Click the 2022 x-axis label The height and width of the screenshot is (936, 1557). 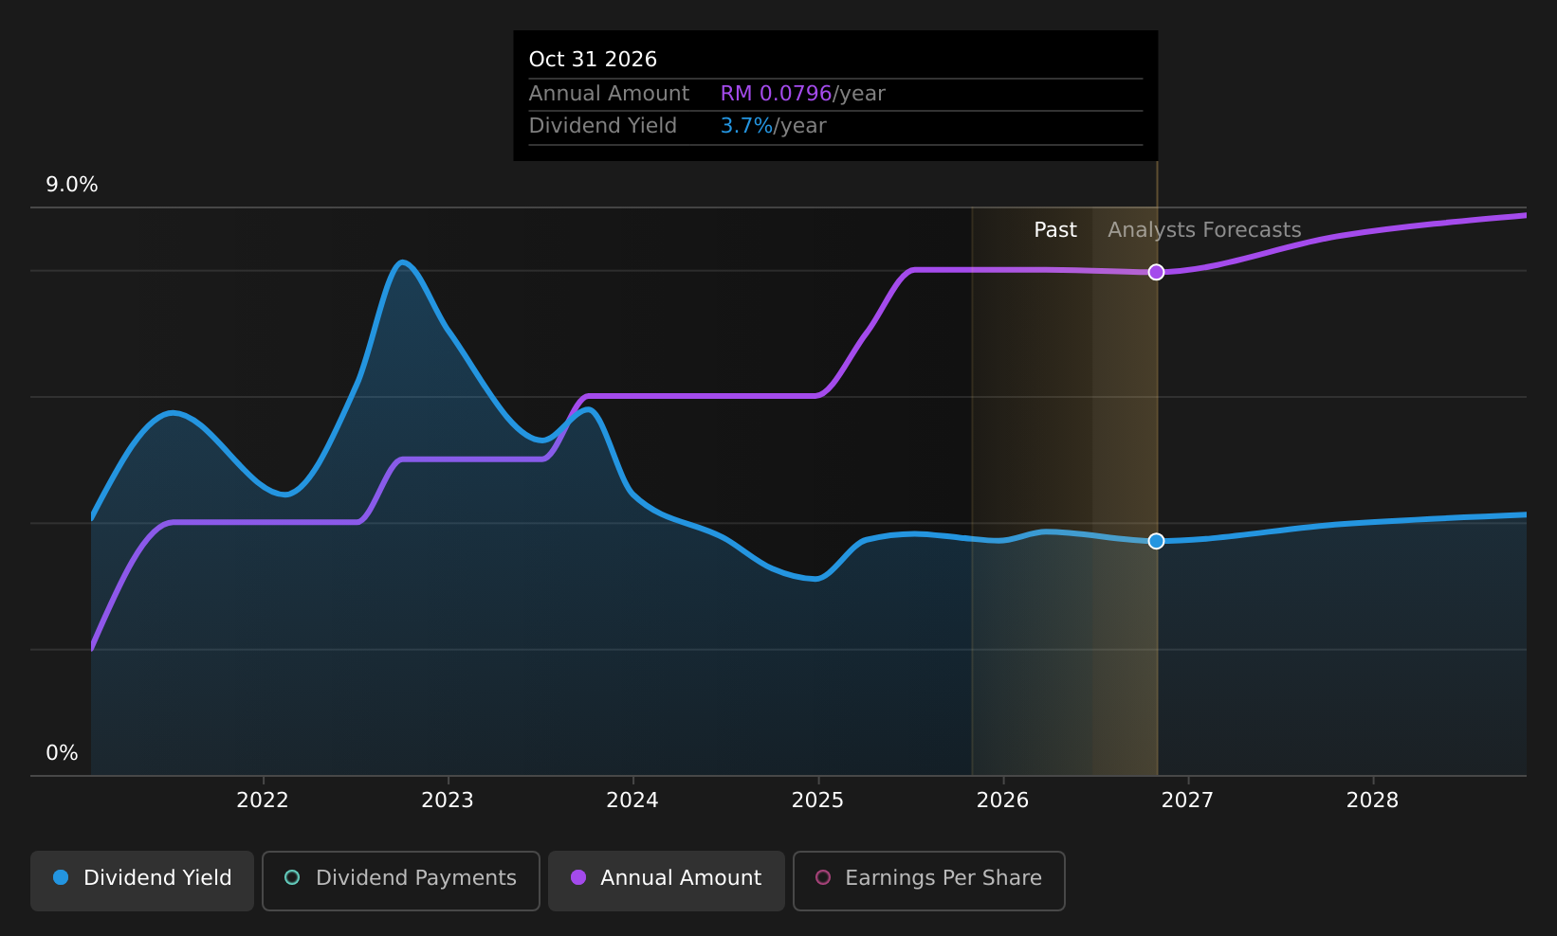click(x=263, y=801)
